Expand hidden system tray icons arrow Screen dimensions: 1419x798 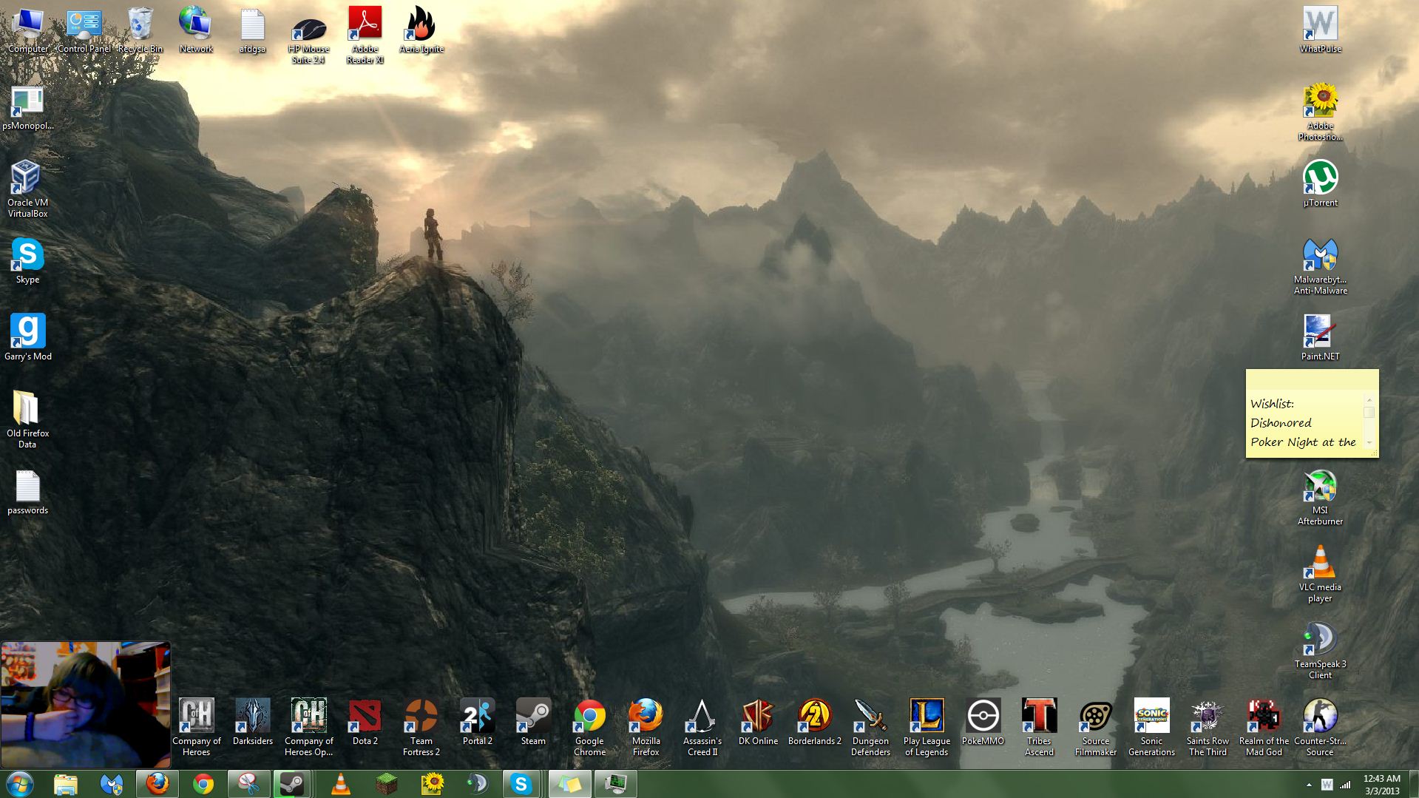coord(1309,785)
